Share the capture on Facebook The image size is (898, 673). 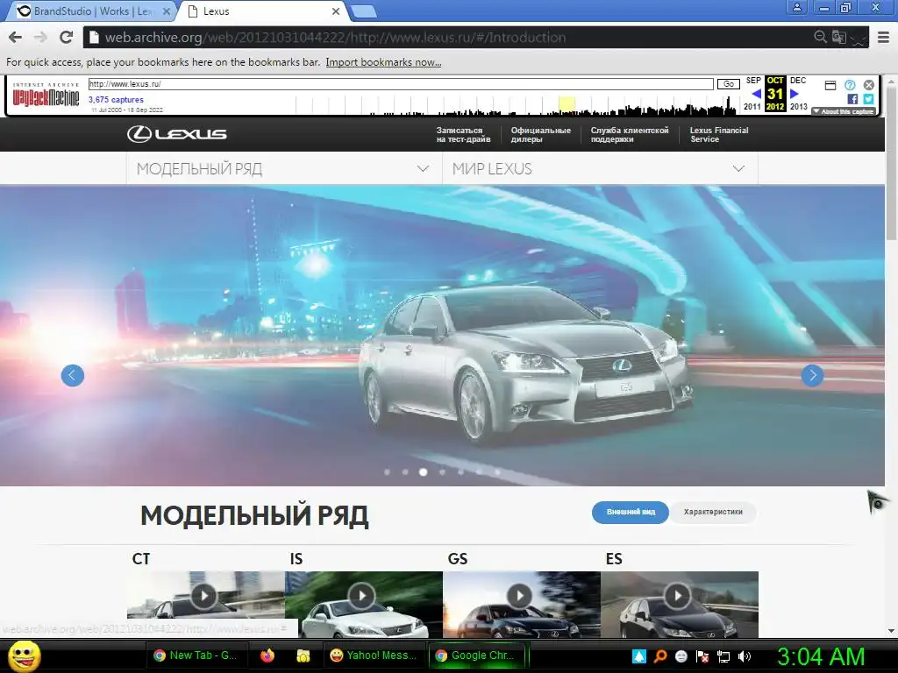pyautogui.click(x=852, y=99)
